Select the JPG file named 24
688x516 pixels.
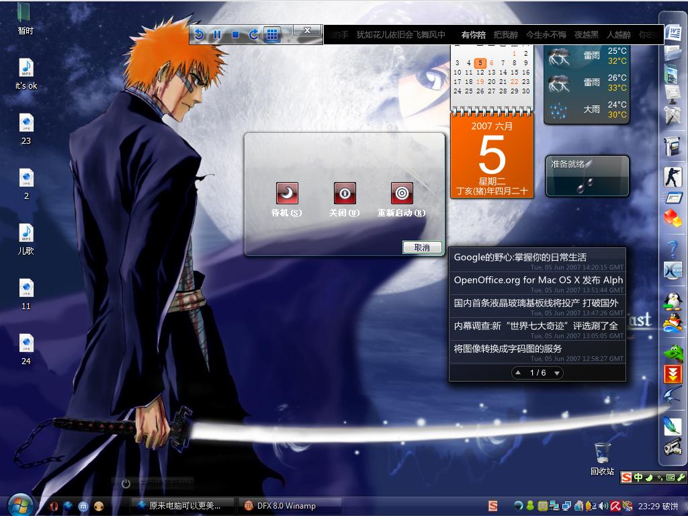click(x=26, y=350)
